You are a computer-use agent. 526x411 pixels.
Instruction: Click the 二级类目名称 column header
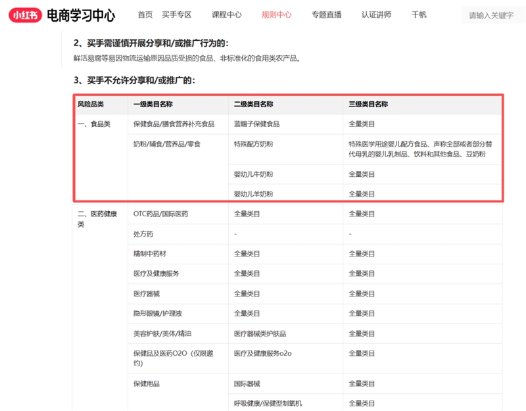click(253, 104)
